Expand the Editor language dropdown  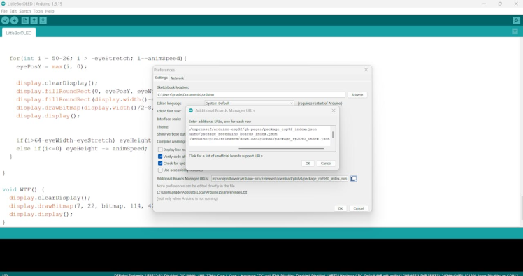[x=249, y=103]
